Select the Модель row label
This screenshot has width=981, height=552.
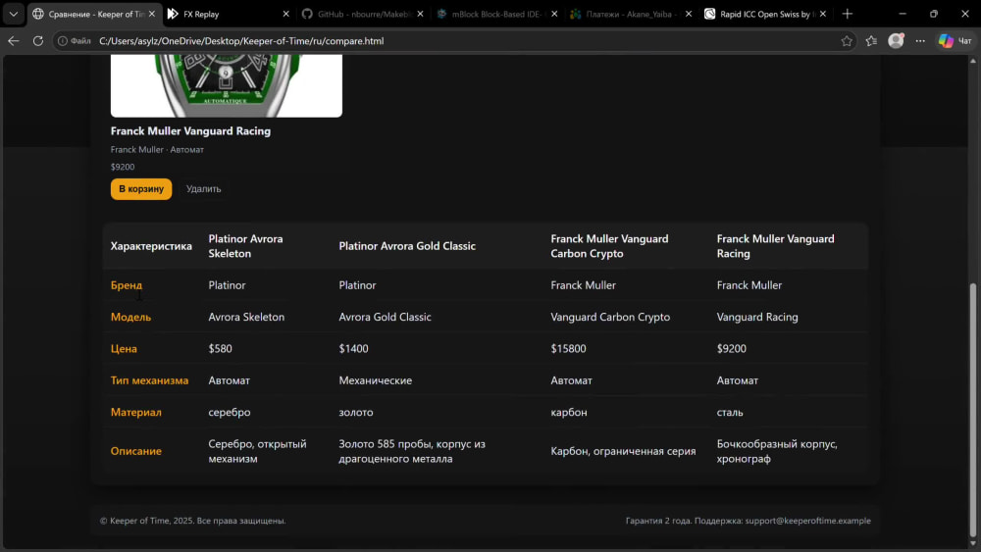click(x=130, y=317)
